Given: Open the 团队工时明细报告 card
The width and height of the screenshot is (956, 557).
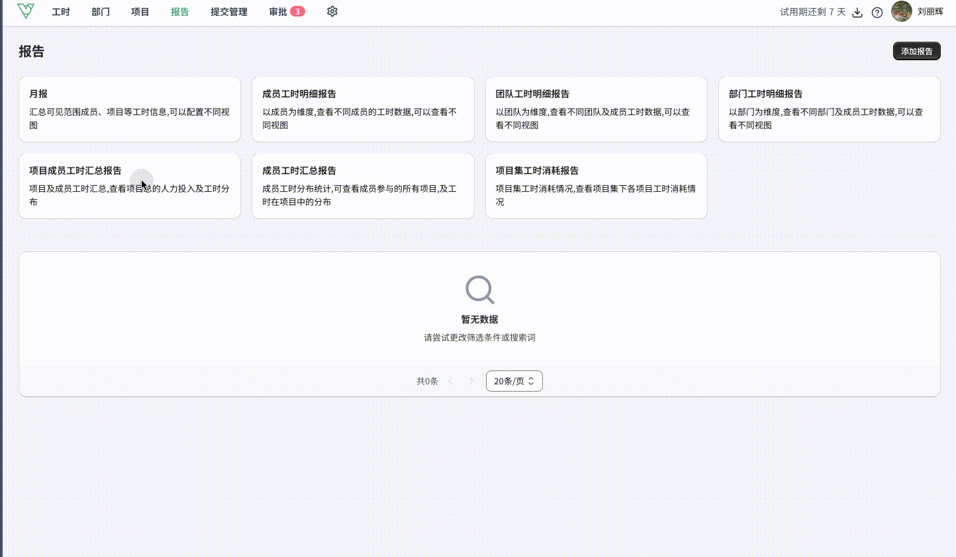Looking at the screenshot, I should click(596, 109).
